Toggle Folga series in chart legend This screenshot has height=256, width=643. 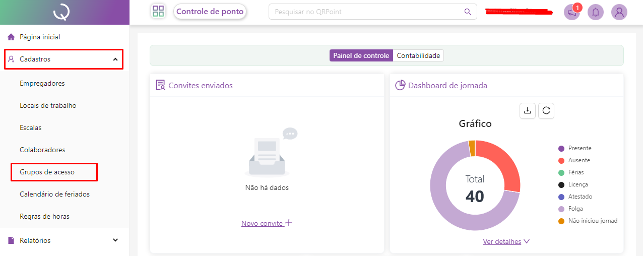coord(575,209)
